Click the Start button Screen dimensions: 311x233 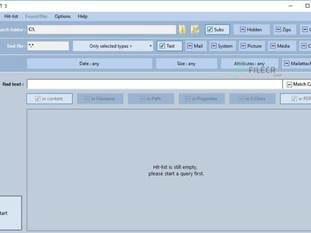pyautogui.click(x=11, y=213)
